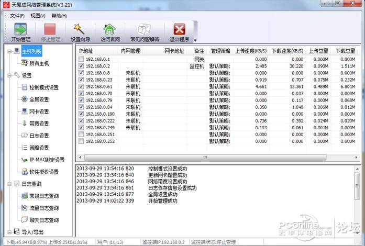Open 全局设置 gear entry
This screenshot has height=246, width=365.
(x=39, y=99)
